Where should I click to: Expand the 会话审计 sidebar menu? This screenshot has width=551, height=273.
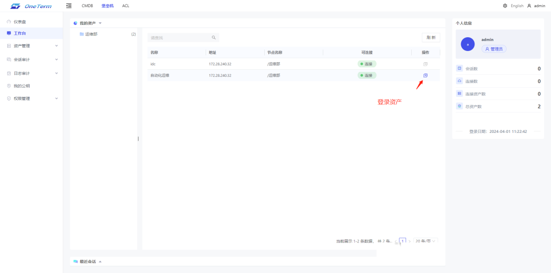[32, 60]
